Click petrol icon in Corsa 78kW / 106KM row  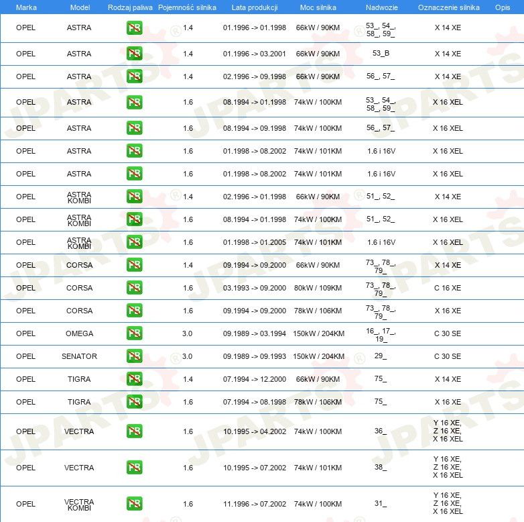(x=134, y=310)
